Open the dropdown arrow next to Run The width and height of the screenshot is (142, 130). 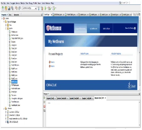coord(47,8)
